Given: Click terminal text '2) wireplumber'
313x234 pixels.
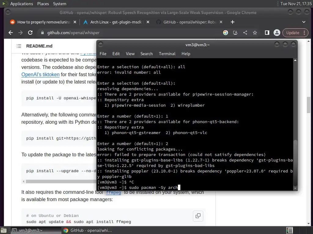Looking at the screenshot, I should click(x=188, y=105).
